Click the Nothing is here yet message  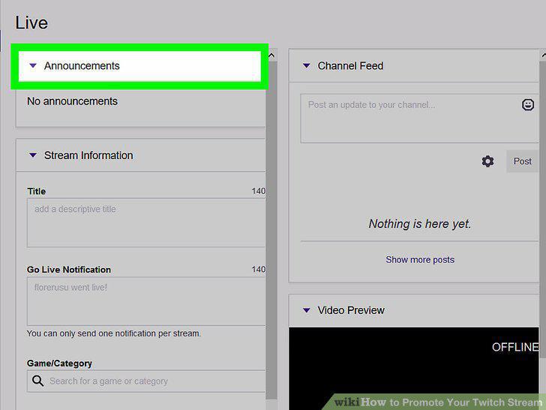point(420,224)
